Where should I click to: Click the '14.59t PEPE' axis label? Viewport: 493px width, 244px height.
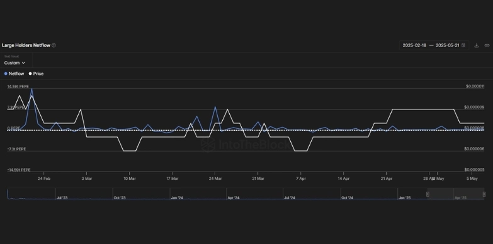[x=18, y=86]
